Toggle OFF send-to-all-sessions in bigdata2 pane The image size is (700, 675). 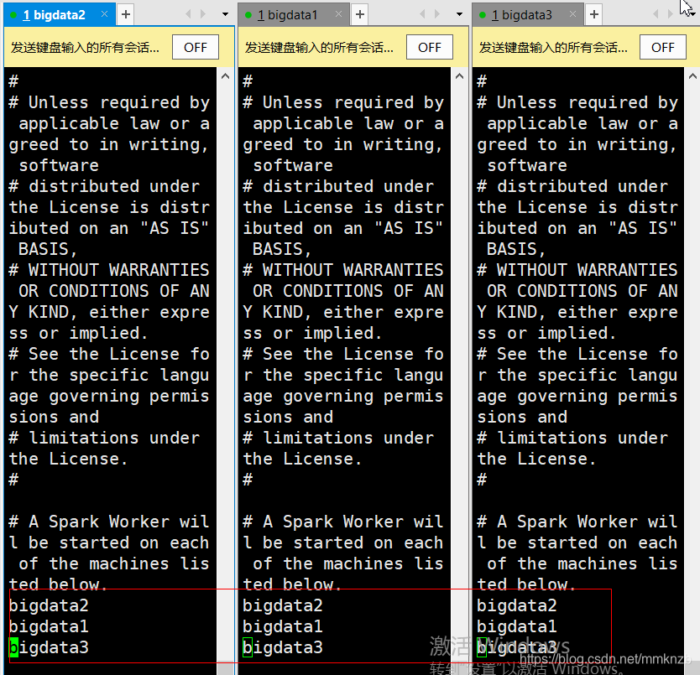click(x=196, y=47)
